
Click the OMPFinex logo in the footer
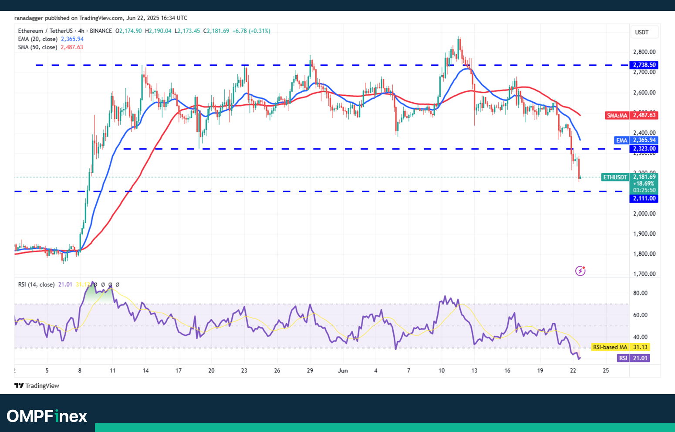pos(47,416)
